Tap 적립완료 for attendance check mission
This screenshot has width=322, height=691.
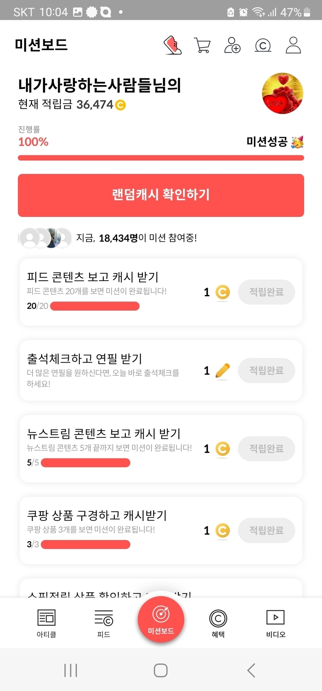point(266,370)
